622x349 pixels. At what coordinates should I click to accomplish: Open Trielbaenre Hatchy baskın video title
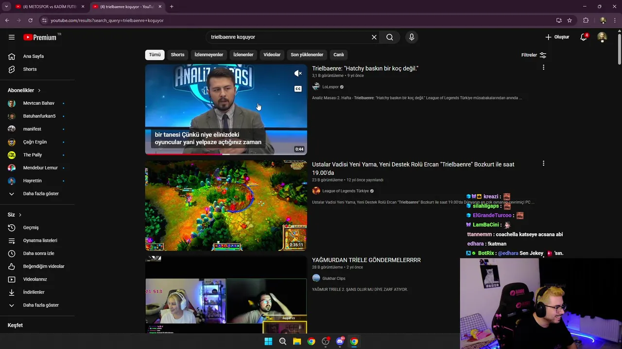pyautogui.click(x=365, y=69)
